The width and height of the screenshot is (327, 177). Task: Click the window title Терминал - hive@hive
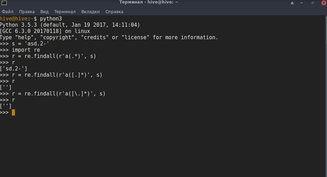(x=149, y=2)
